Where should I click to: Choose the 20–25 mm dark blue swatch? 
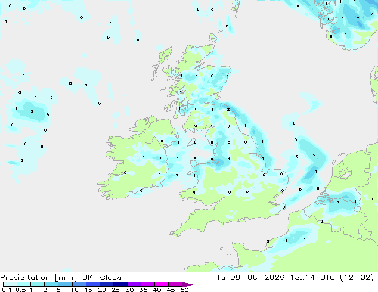click(106, 284)
